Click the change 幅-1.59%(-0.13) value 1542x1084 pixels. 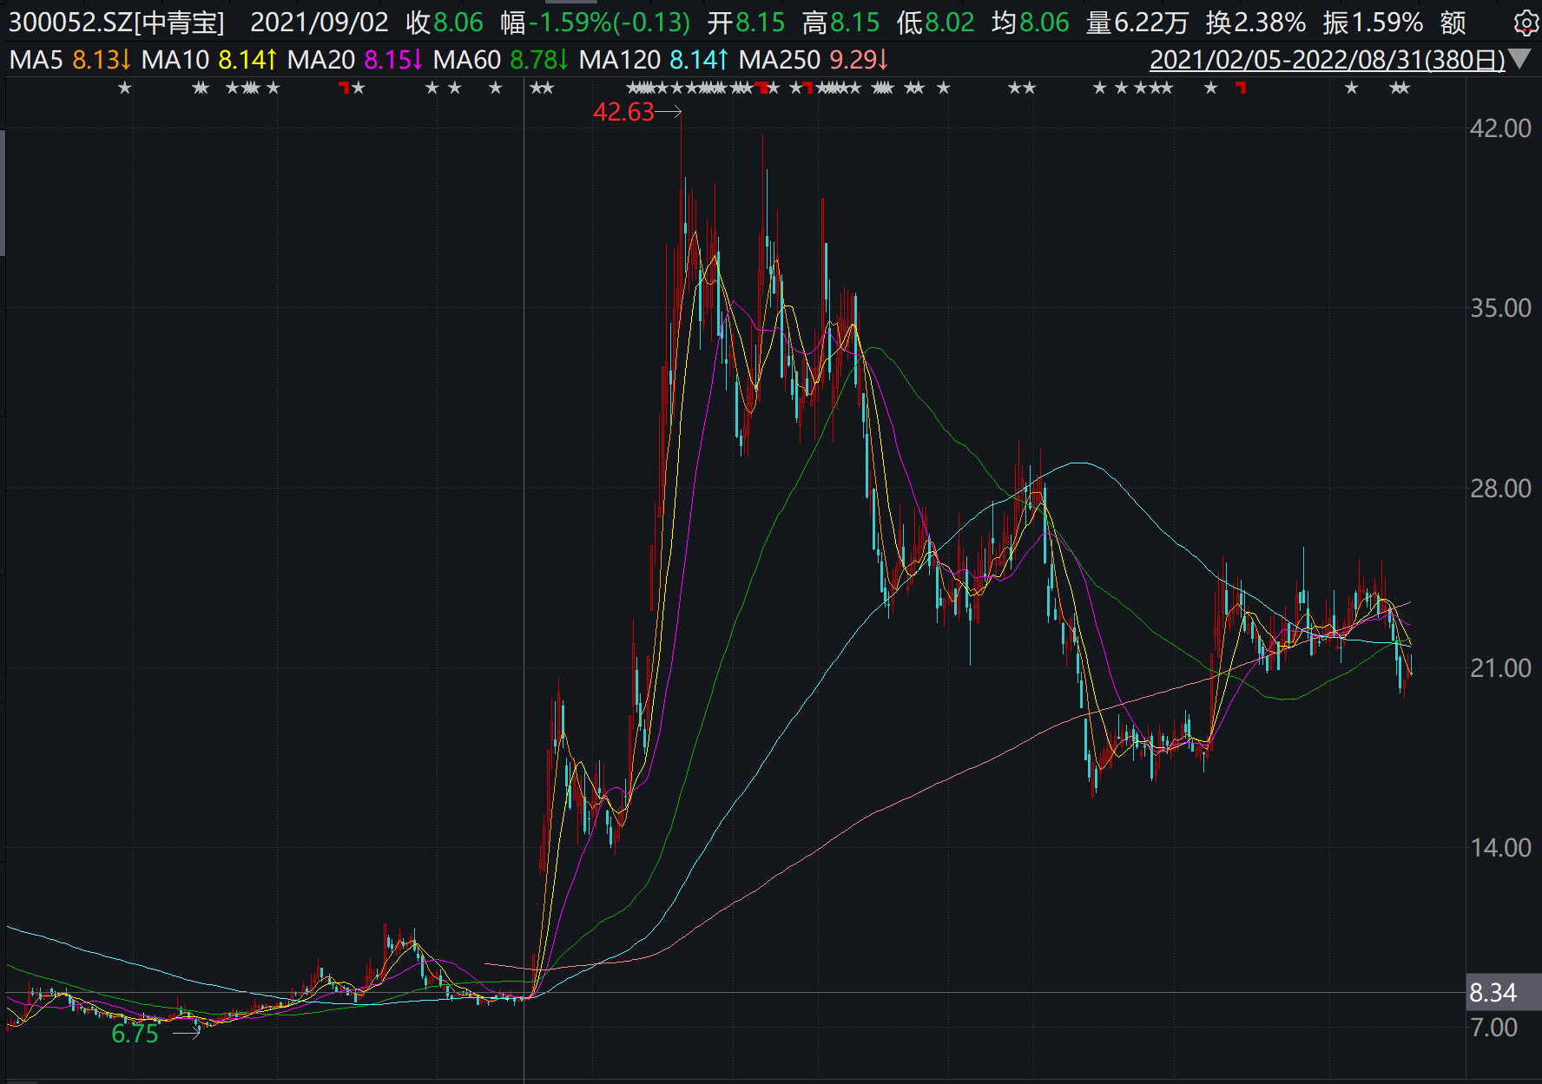coord(596,23)
